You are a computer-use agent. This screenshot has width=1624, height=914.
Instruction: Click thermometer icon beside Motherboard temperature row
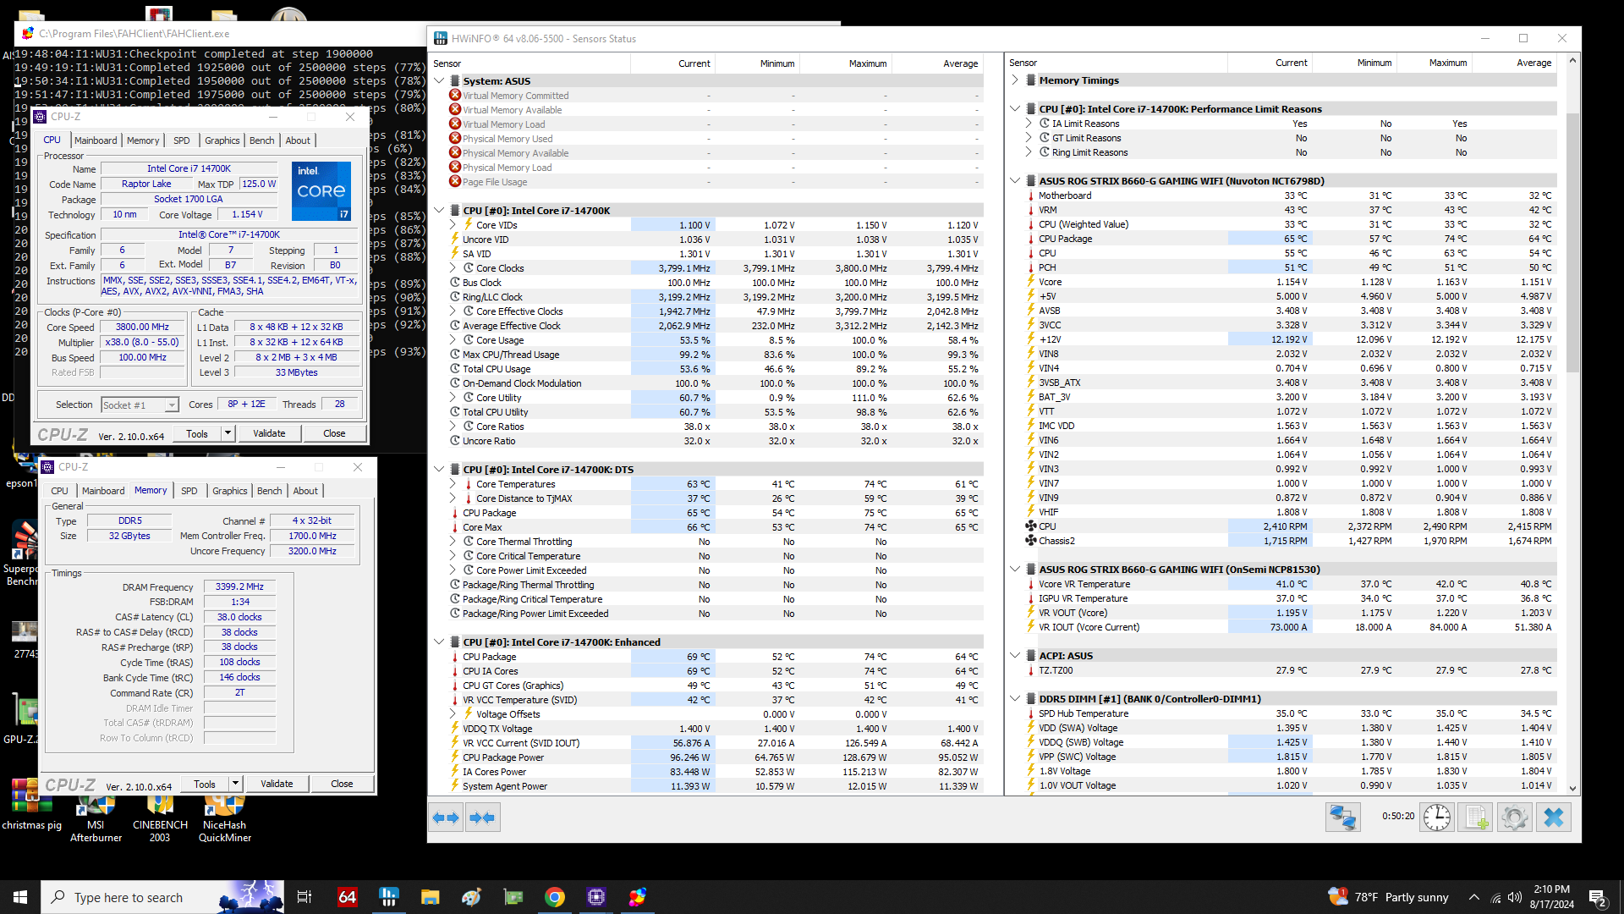(1031, 195)
